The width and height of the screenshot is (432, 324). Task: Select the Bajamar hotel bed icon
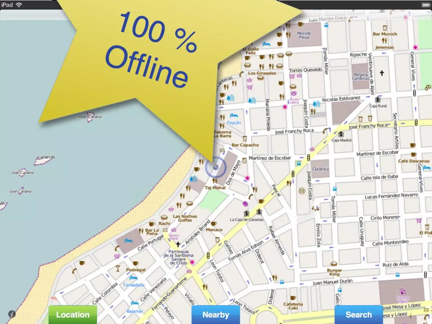pos(135,303)
